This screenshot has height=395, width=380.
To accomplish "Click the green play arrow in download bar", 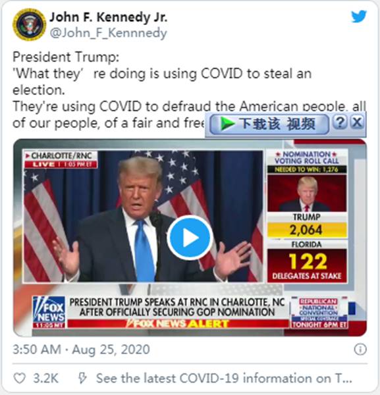I will coord(227,124).
